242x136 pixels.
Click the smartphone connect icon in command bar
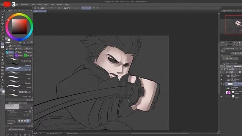(x=93, y=8)
